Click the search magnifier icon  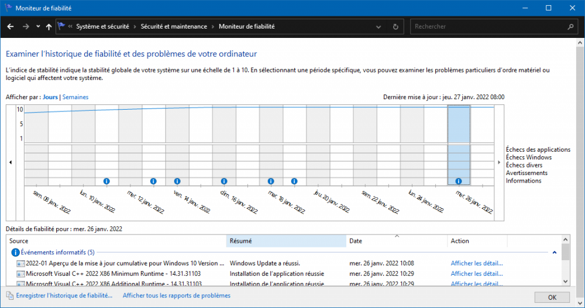click(x=570, y=26)
